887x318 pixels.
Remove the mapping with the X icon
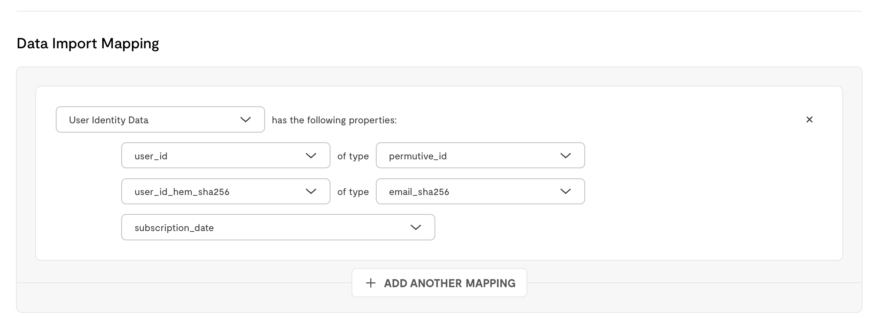[x=809, y=120]
